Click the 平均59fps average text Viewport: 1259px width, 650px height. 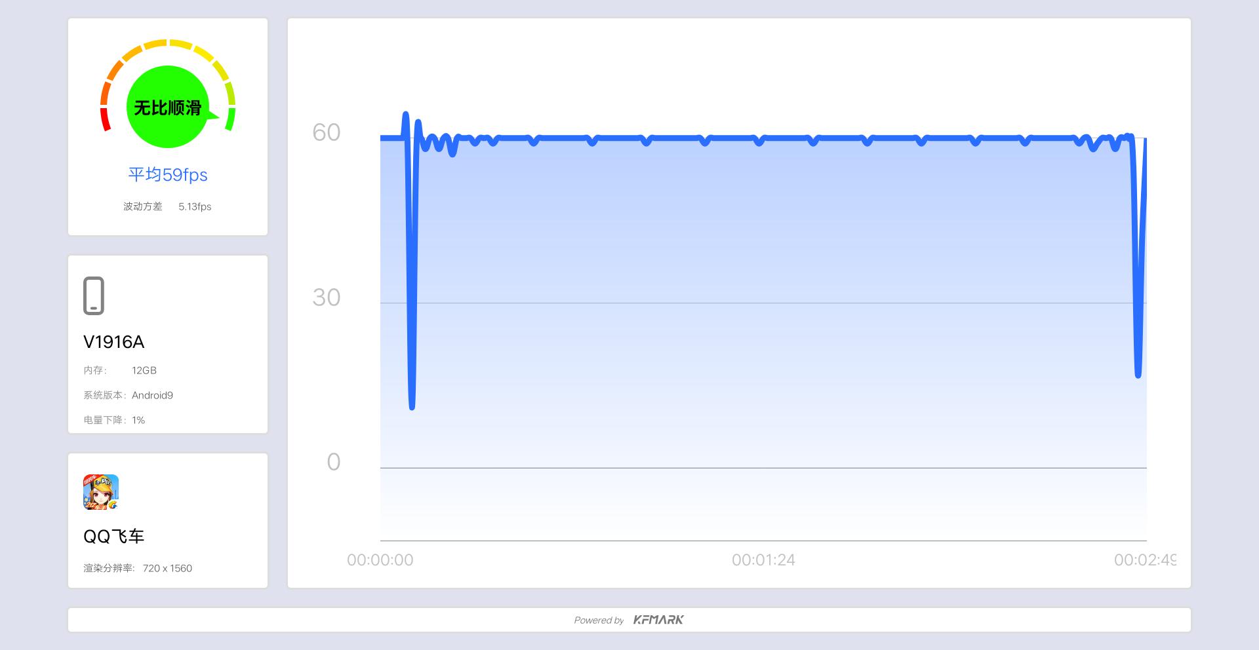click(168, 175)
